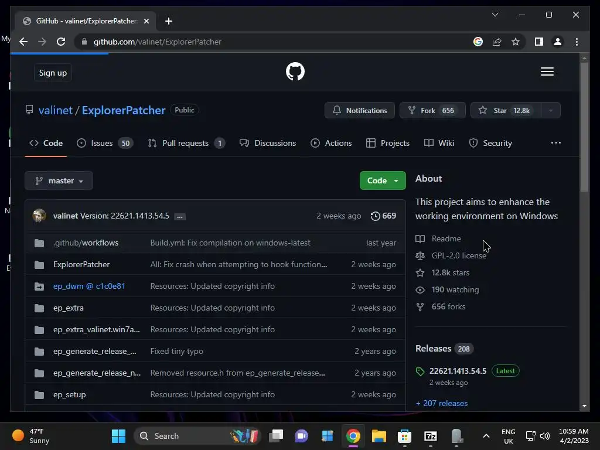Click the '+ 207 releases' link

click(x=442, y=403)
